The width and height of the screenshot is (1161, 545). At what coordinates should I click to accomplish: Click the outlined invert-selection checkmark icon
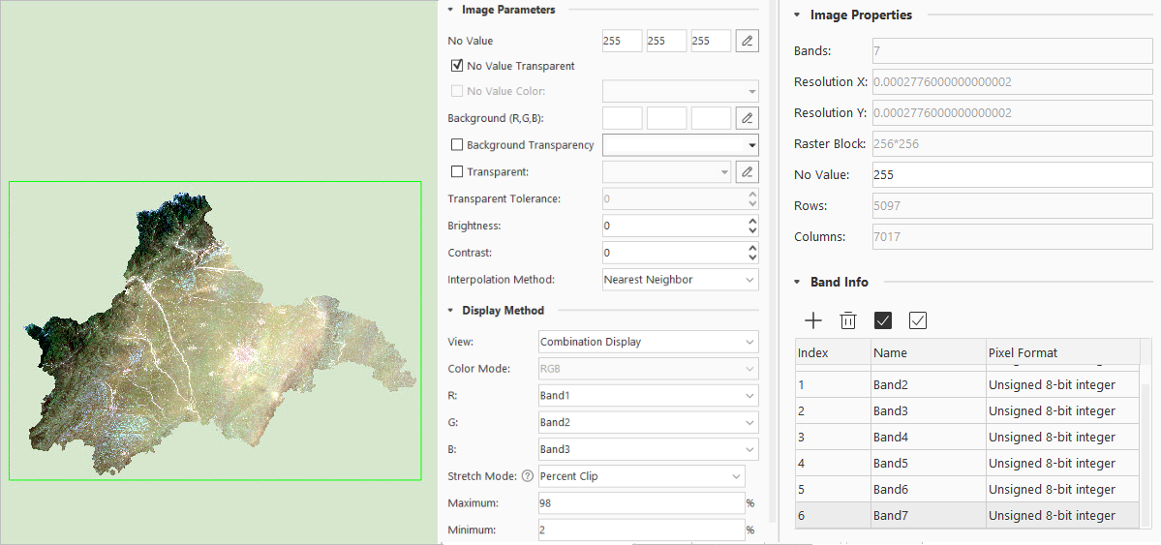tap(918, 320)
